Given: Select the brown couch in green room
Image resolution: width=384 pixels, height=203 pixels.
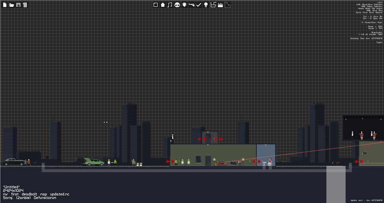Looking at the screenshot, I should (x=221, y=164).
